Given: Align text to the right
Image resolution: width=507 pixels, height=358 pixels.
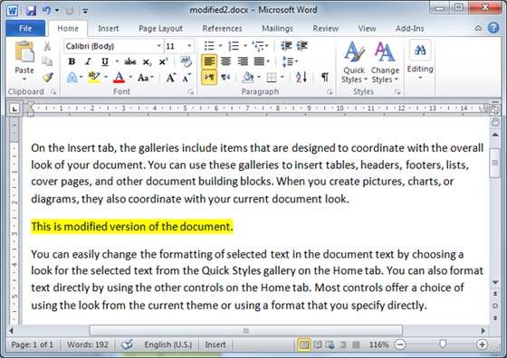Looking at the screenshot, I should click(243, 61).
